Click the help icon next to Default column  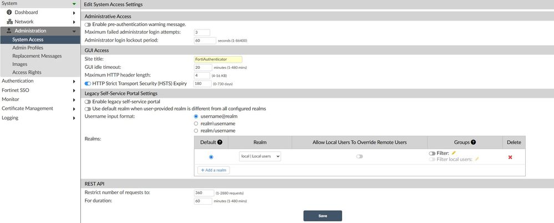pos(220,143)
